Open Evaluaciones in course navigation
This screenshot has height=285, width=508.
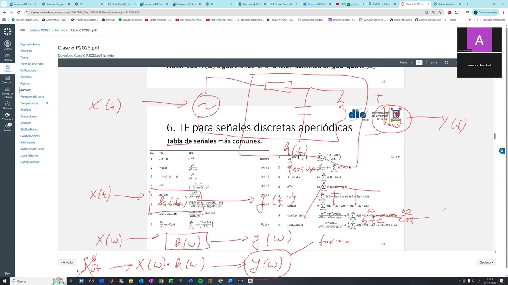(29, 116)
